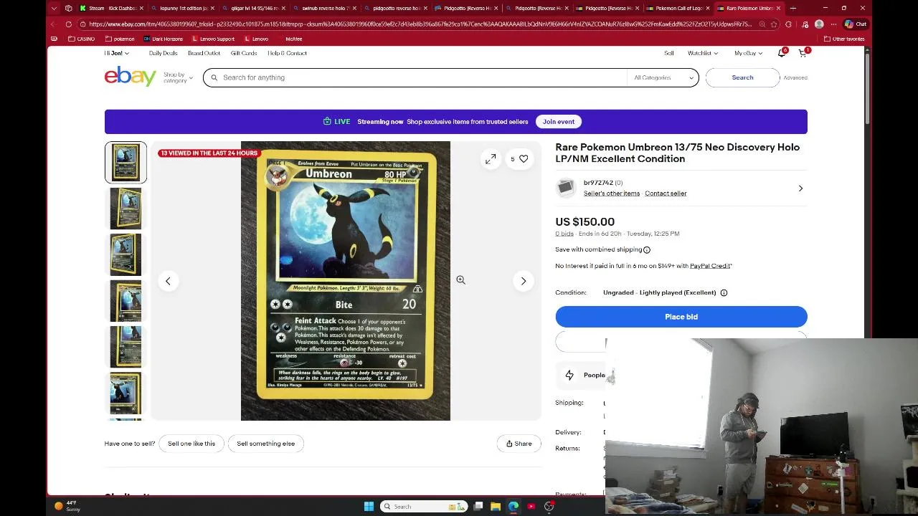This screenshot has width=918, height=516.
Task: Open the seller avatar image
Action: tap(565, 188)
